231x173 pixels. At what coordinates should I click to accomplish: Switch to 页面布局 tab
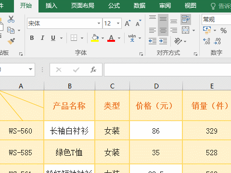click(83, 6)
